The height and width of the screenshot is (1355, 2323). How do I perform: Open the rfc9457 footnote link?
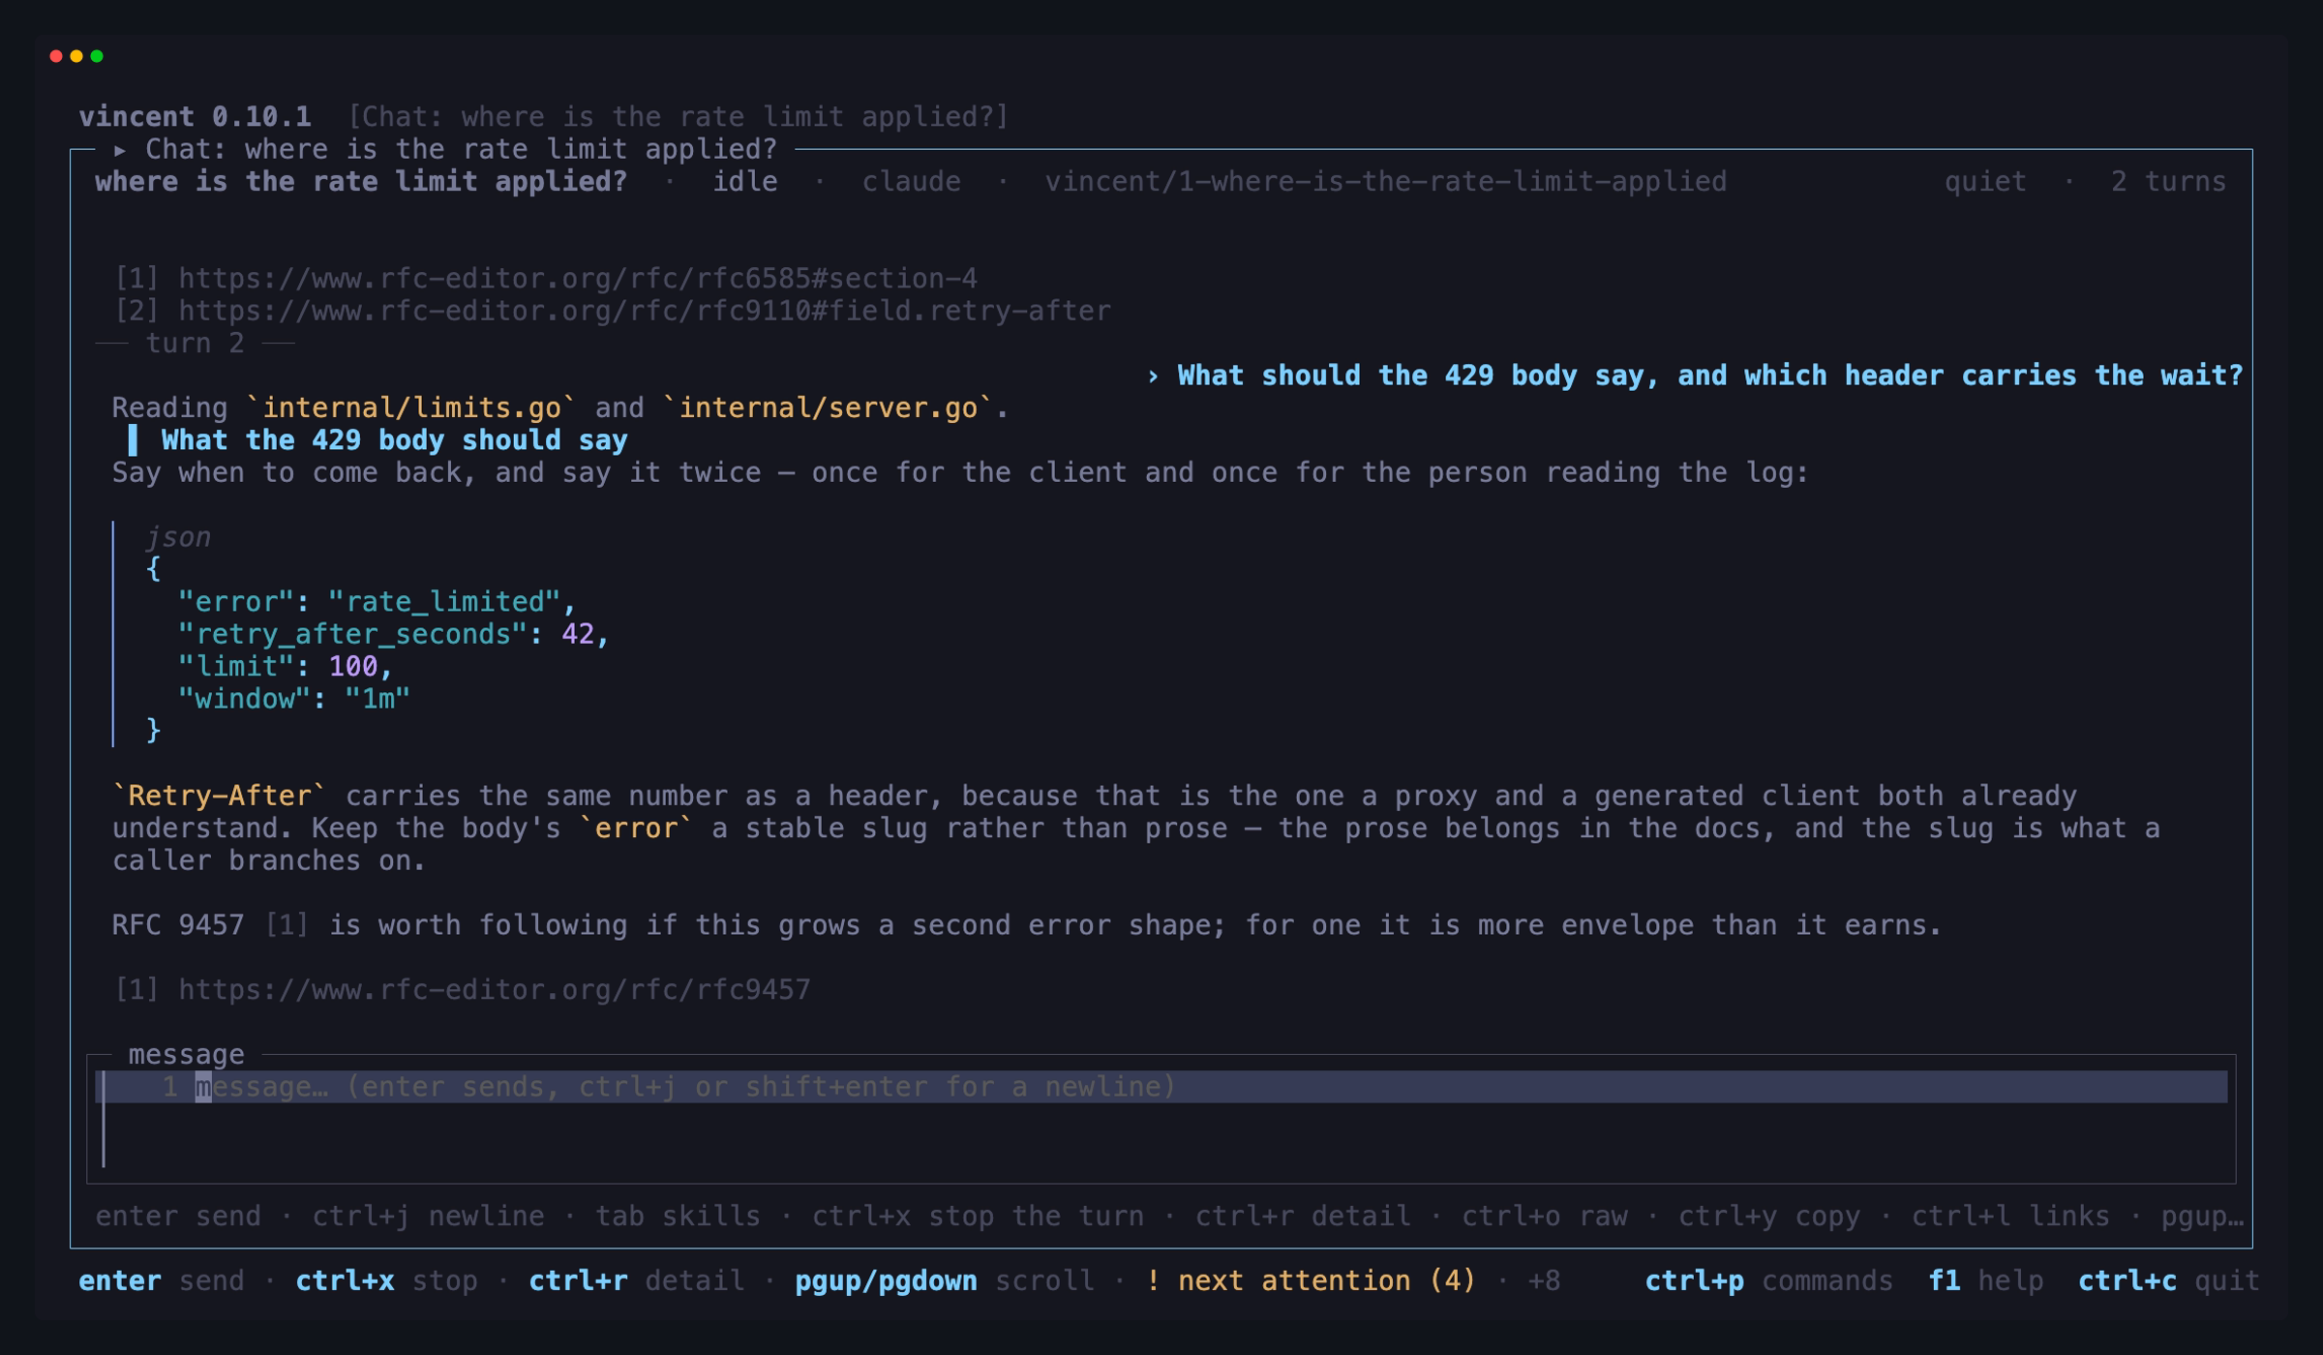(x=495, y=989)
